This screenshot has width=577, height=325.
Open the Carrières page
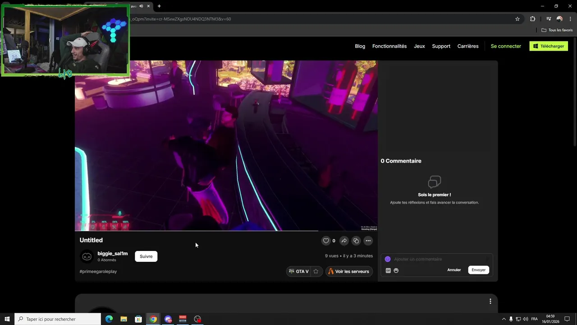tap(468, 46)
